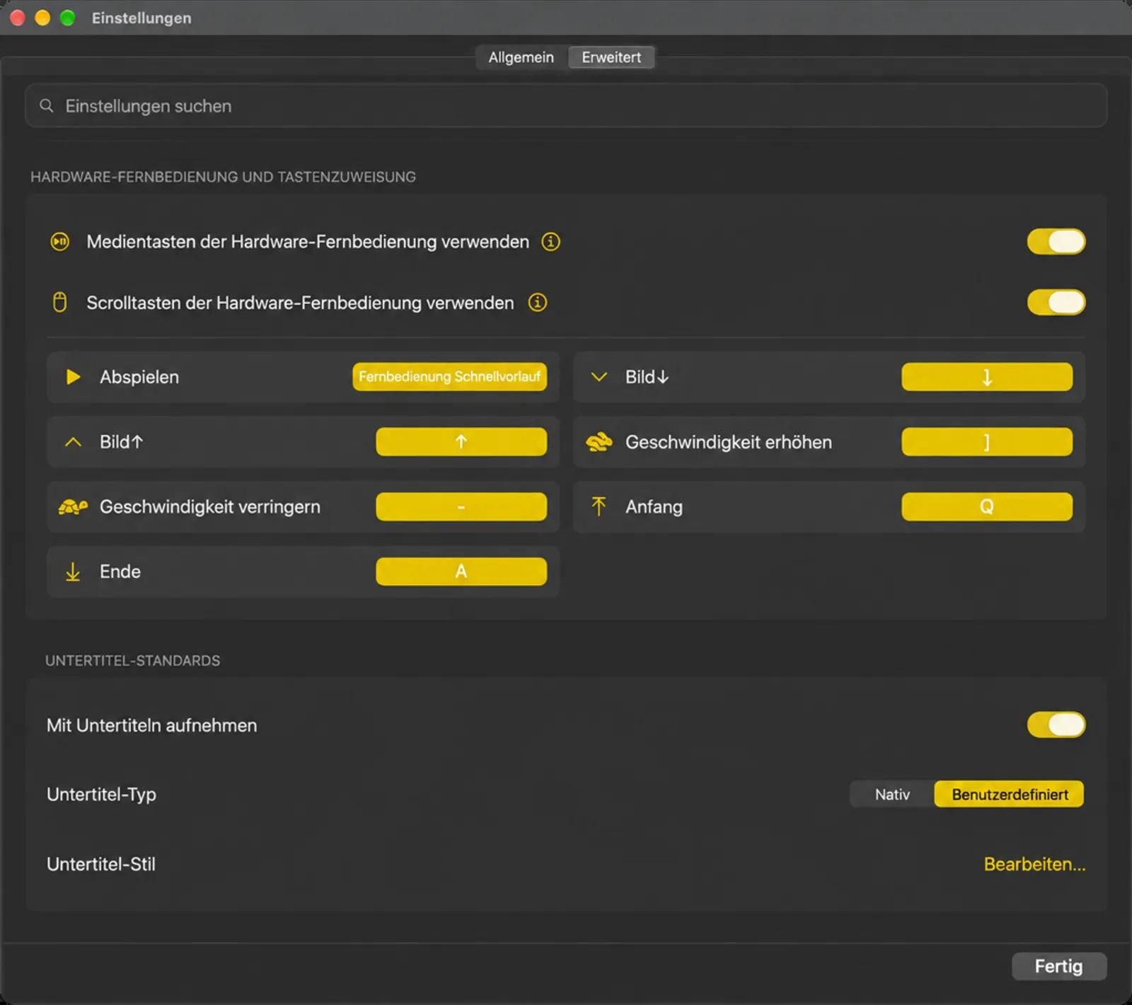Select Benutzerdefiniert subtitle type
This screenshot has height=1005, width=1132.
pos(1010,794)
